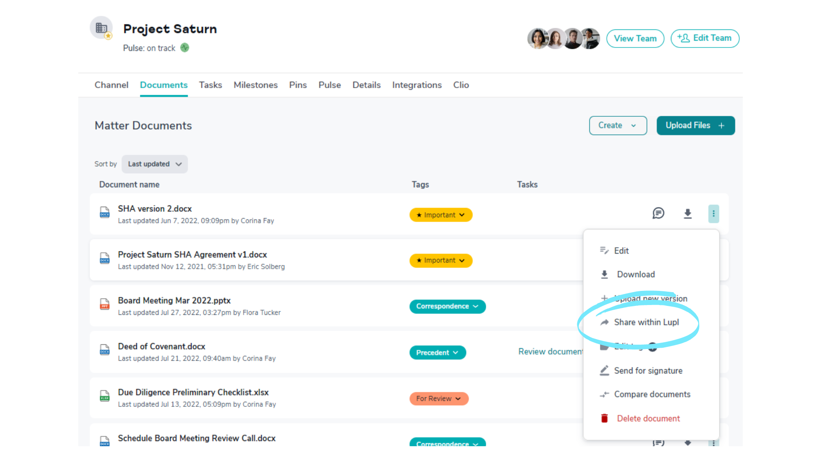Click the team member avatars group
The height and width of the screenshot is (462, 821).
(x=563, y=38)
